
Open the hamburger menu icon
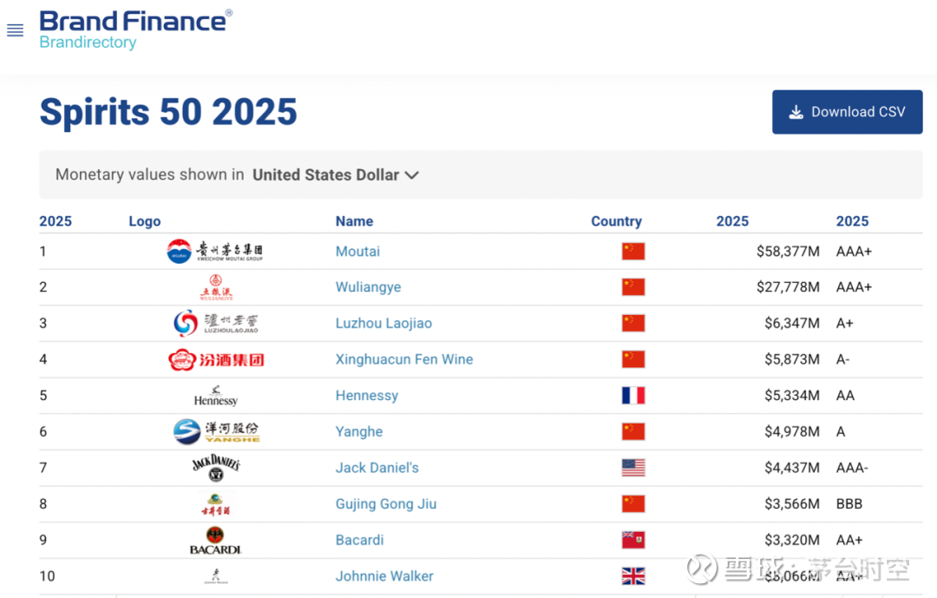[x=15, y=30]
